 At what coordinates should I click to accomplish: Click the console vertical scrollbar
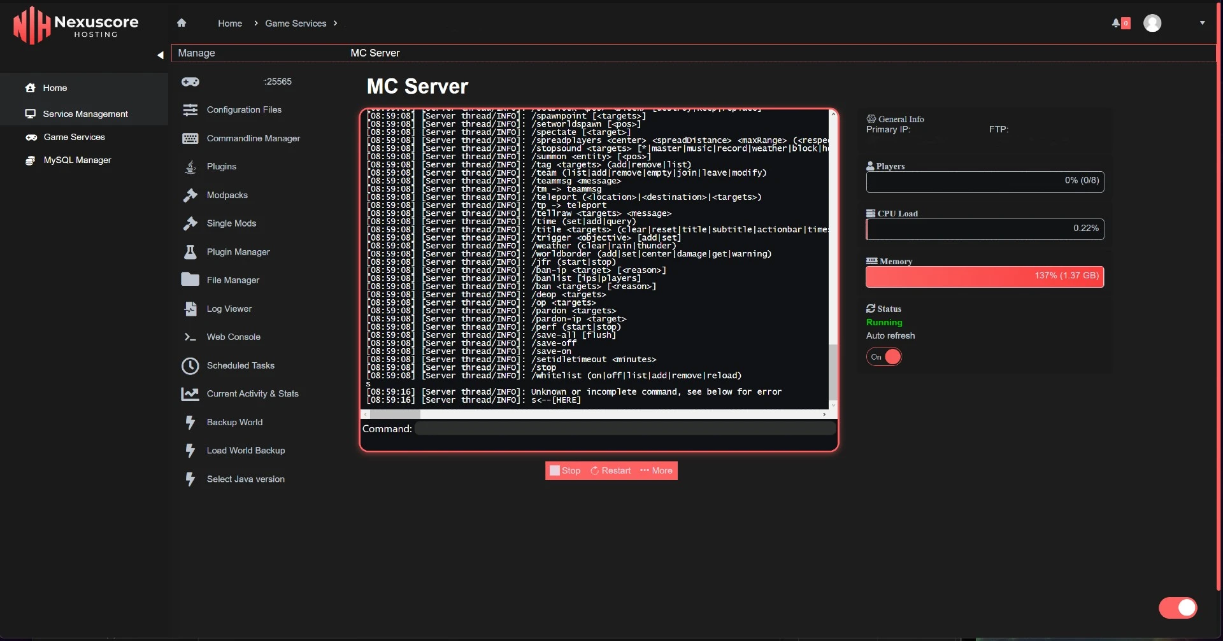(x=833, y=372)
